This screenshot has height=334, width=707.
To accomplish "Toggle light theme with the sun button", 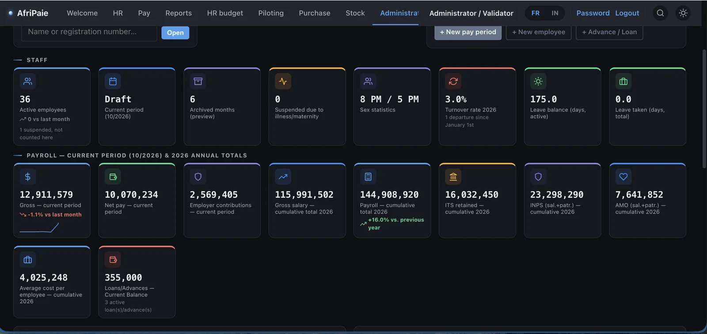I will pyautogui.click(x=683, y=13).
